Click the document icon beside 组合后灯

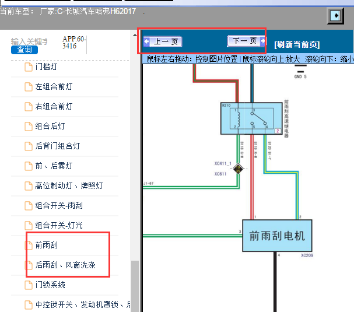29,127
